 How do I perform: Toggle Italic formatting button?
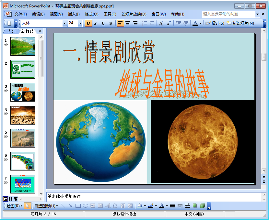click(96, 23)
